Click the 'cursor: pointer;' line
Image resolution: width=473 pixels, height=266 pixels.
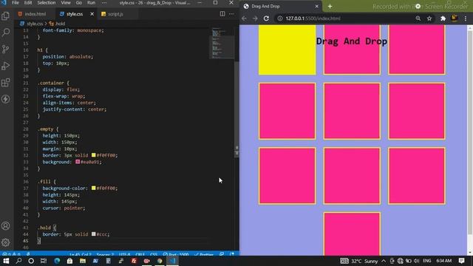tap(64, 208)
